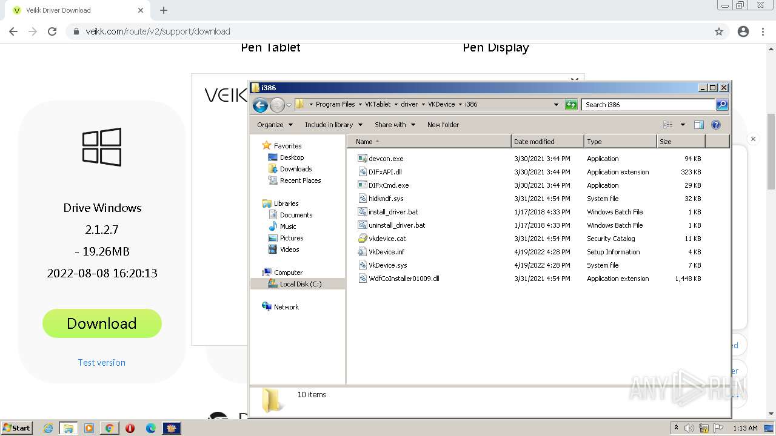Click search magnifier in Explorer
Screen dimensions: 776x436
click(722, 105)
